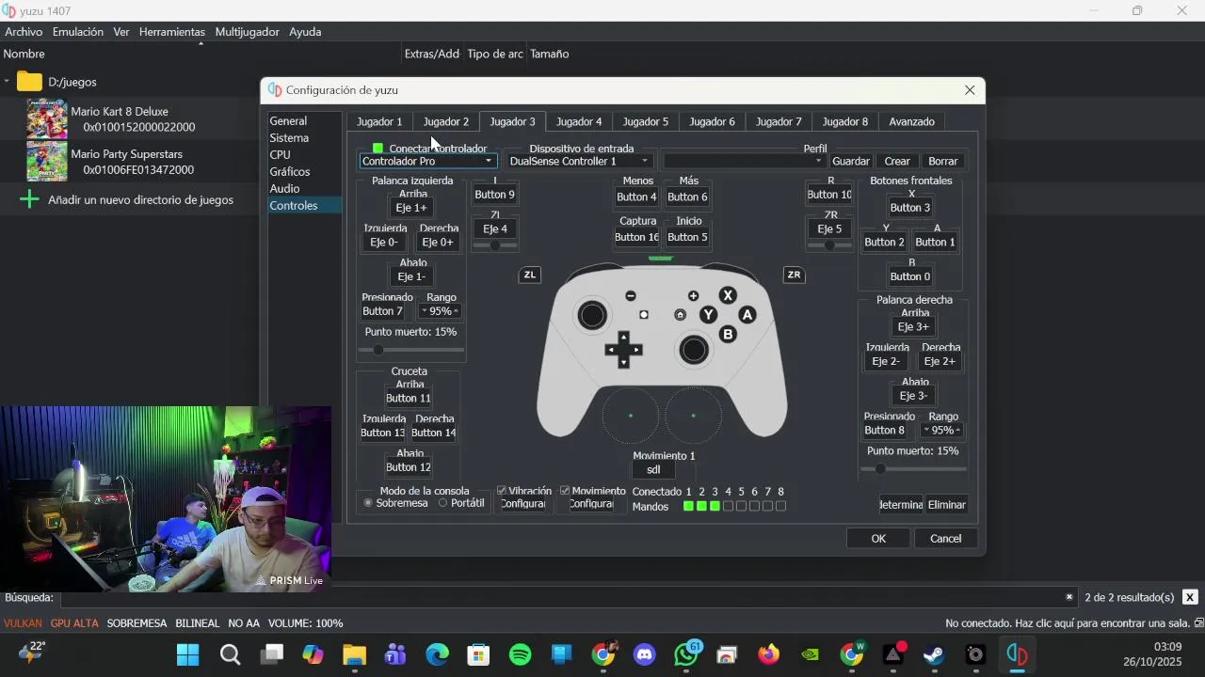Click the multiplayer room status icon

[x=1198, y=623]
